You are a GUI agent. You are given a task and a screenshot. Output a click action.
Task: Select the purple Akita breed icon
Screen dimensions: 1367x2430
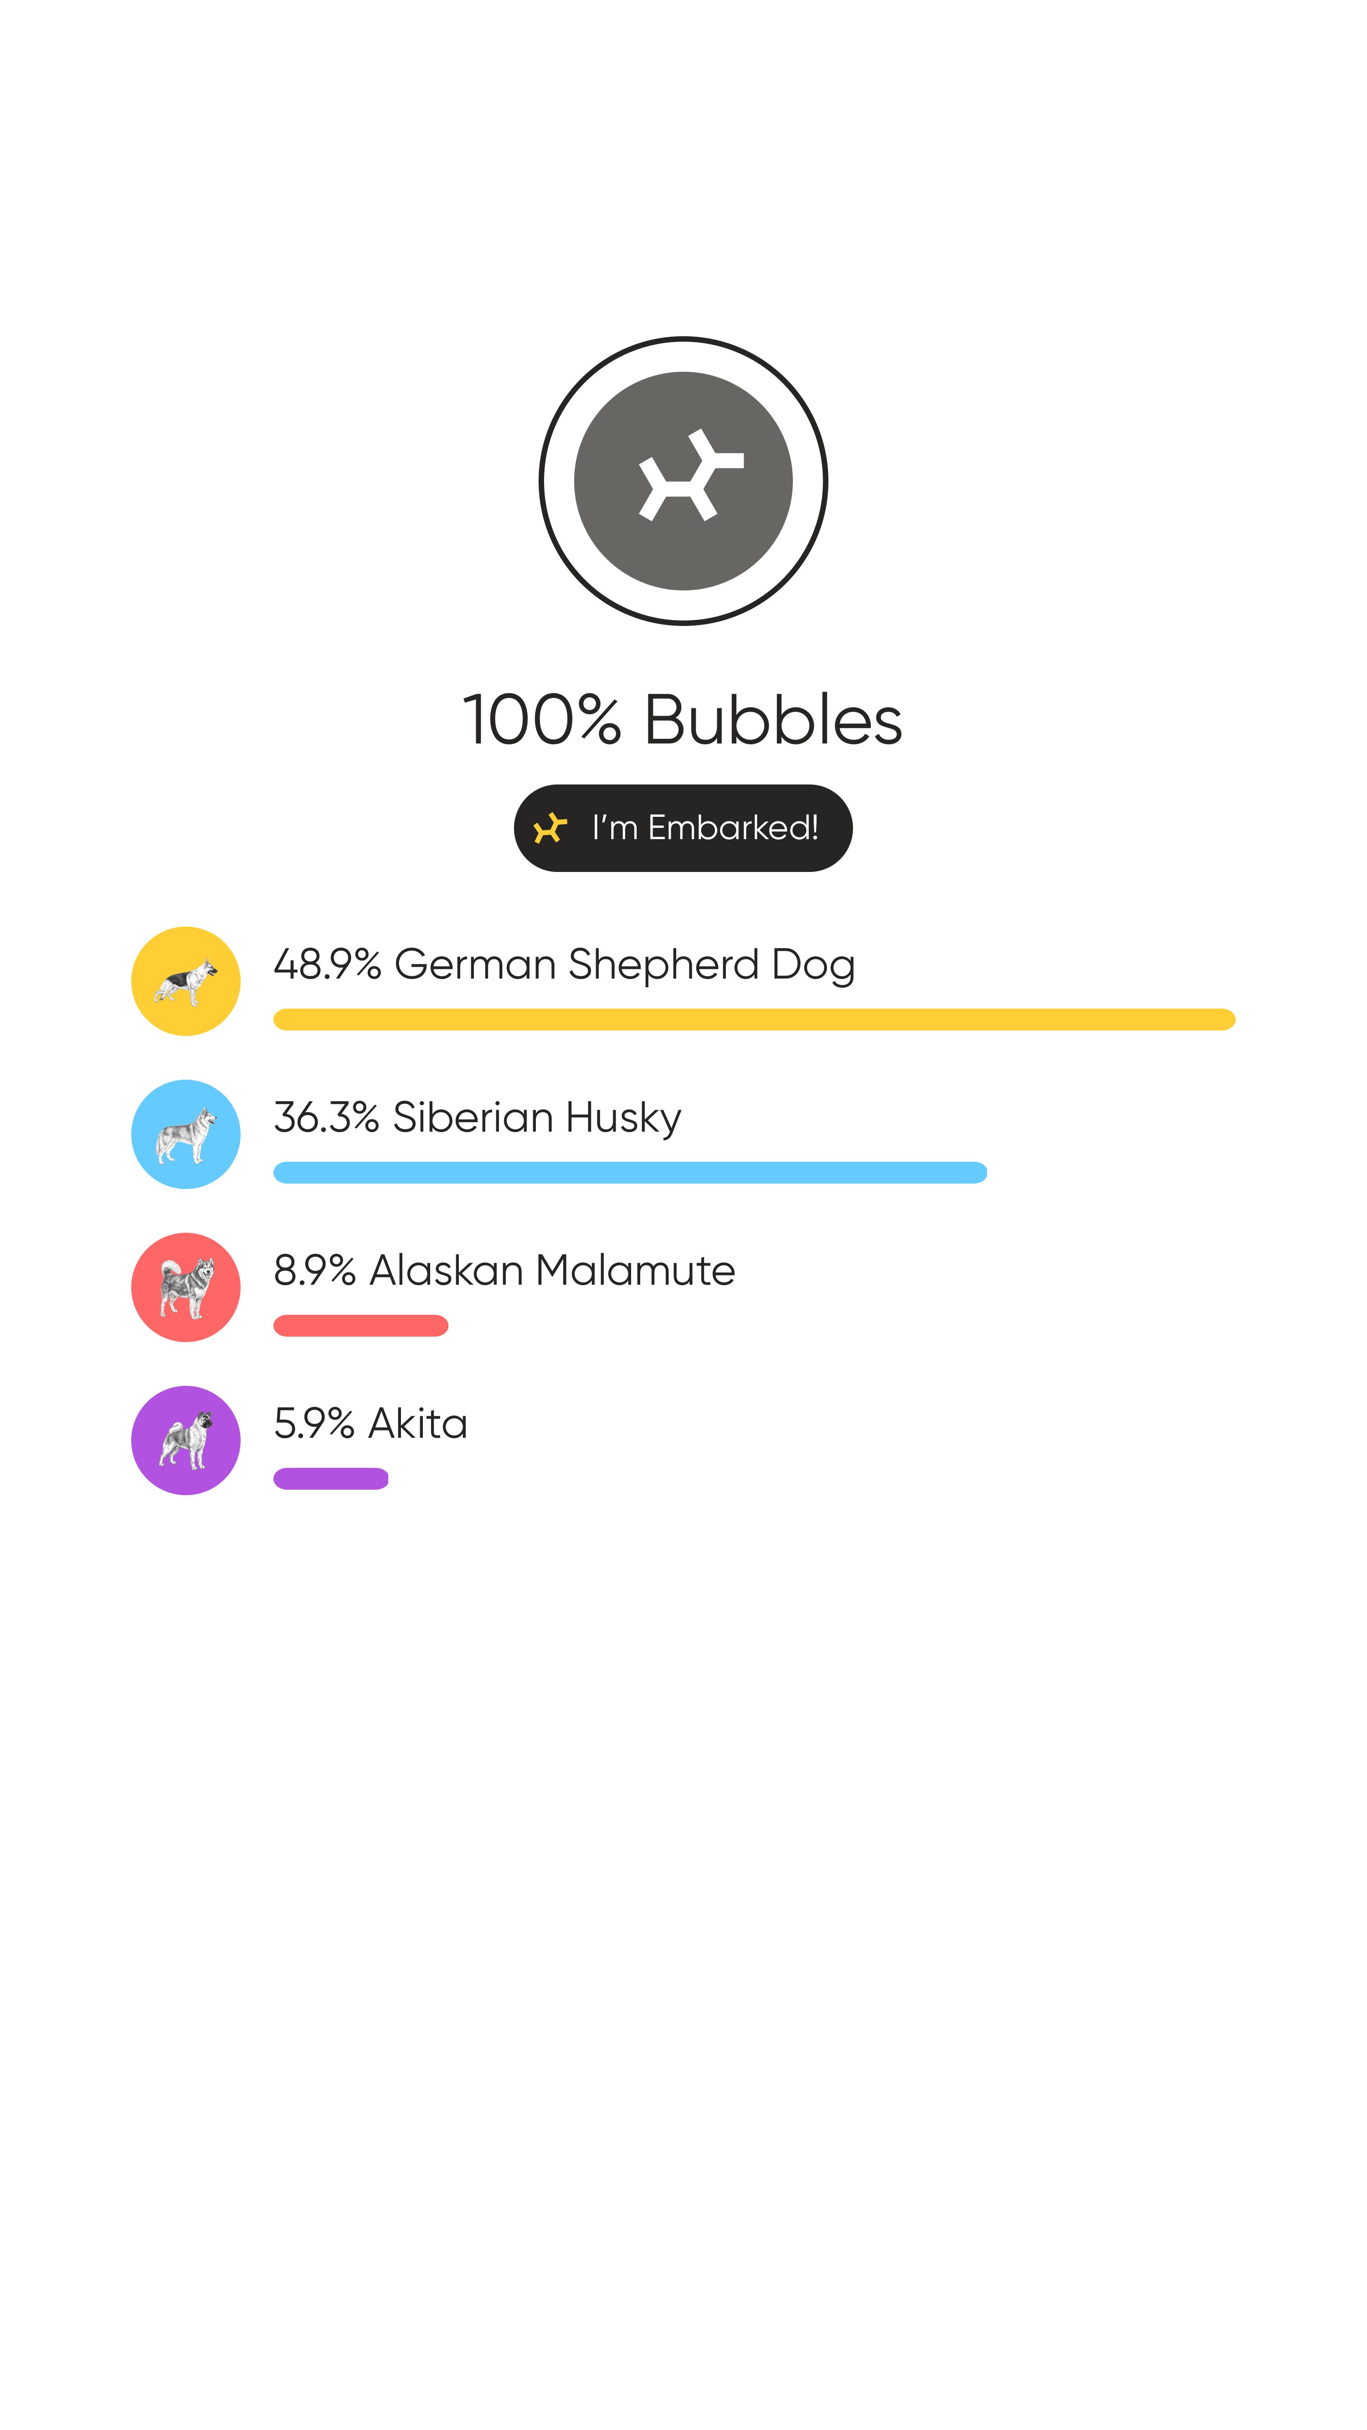186,1440
